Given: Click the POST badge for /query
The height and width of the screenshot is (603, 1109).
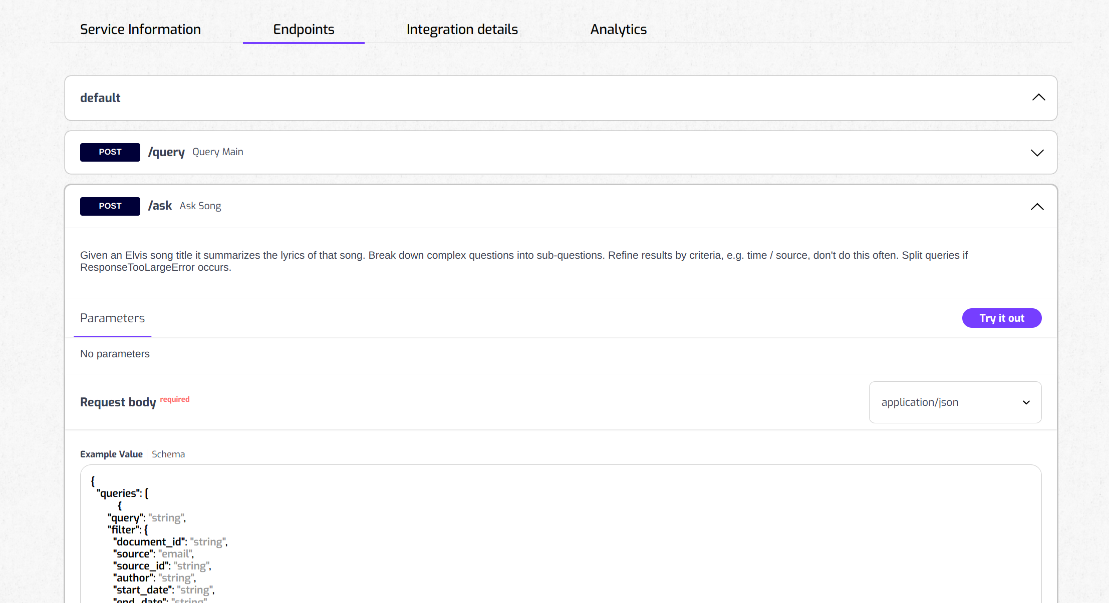Looking at the screenshot, I should click(110, 152).
